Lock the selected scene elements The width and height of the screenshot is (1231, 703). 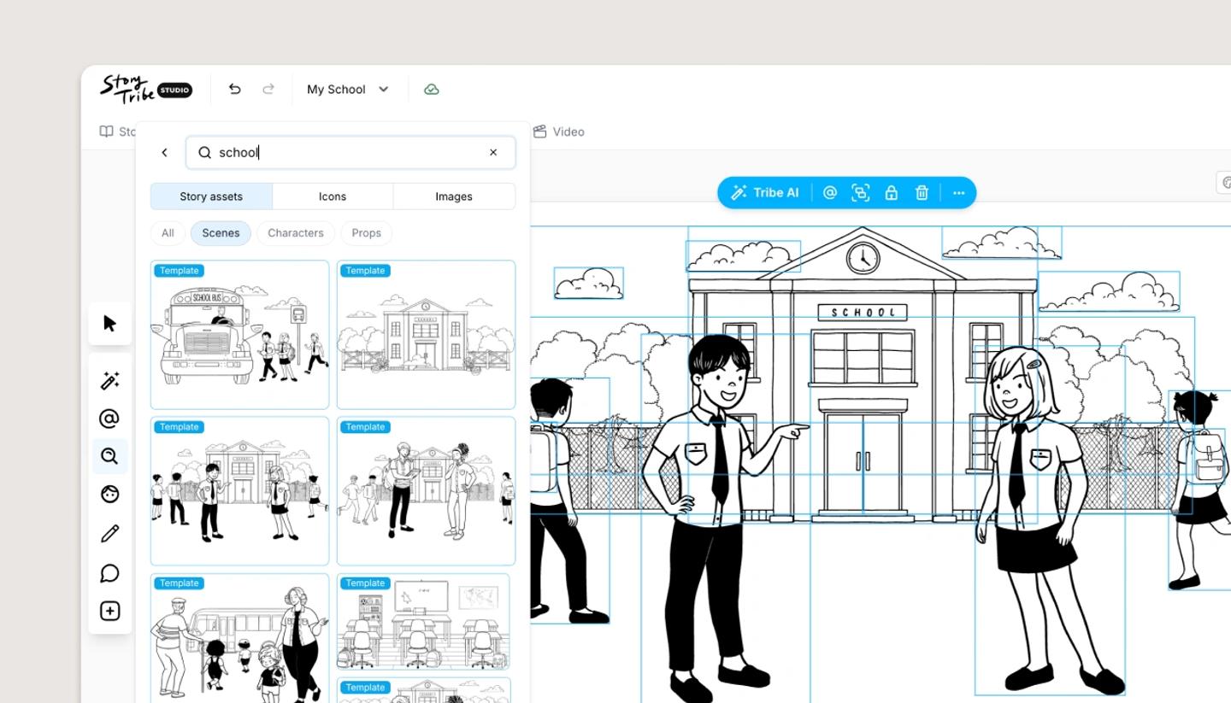pos(891,193)
